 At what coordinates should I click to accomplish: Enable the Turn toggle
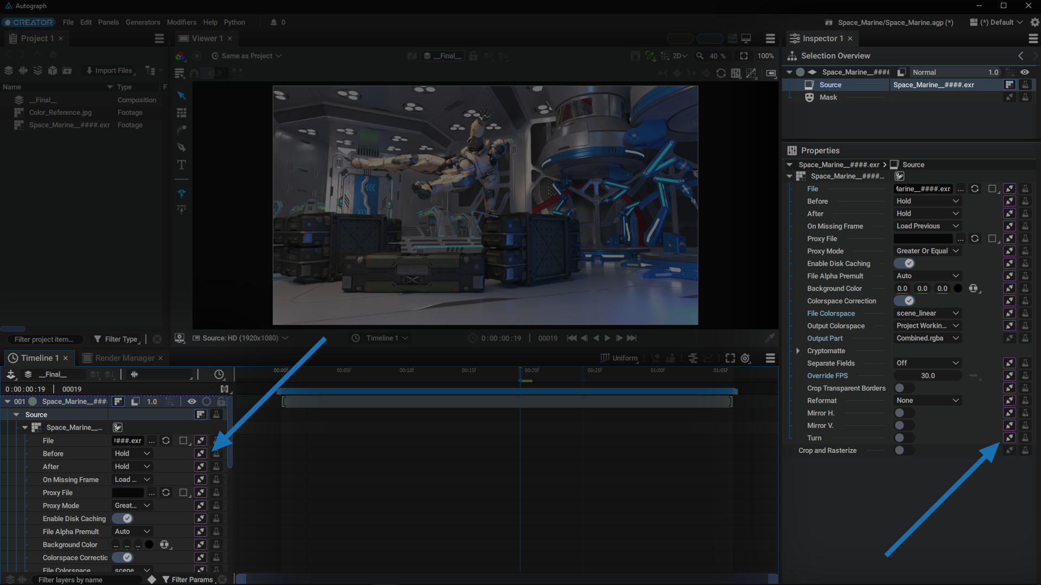(905, 438)
